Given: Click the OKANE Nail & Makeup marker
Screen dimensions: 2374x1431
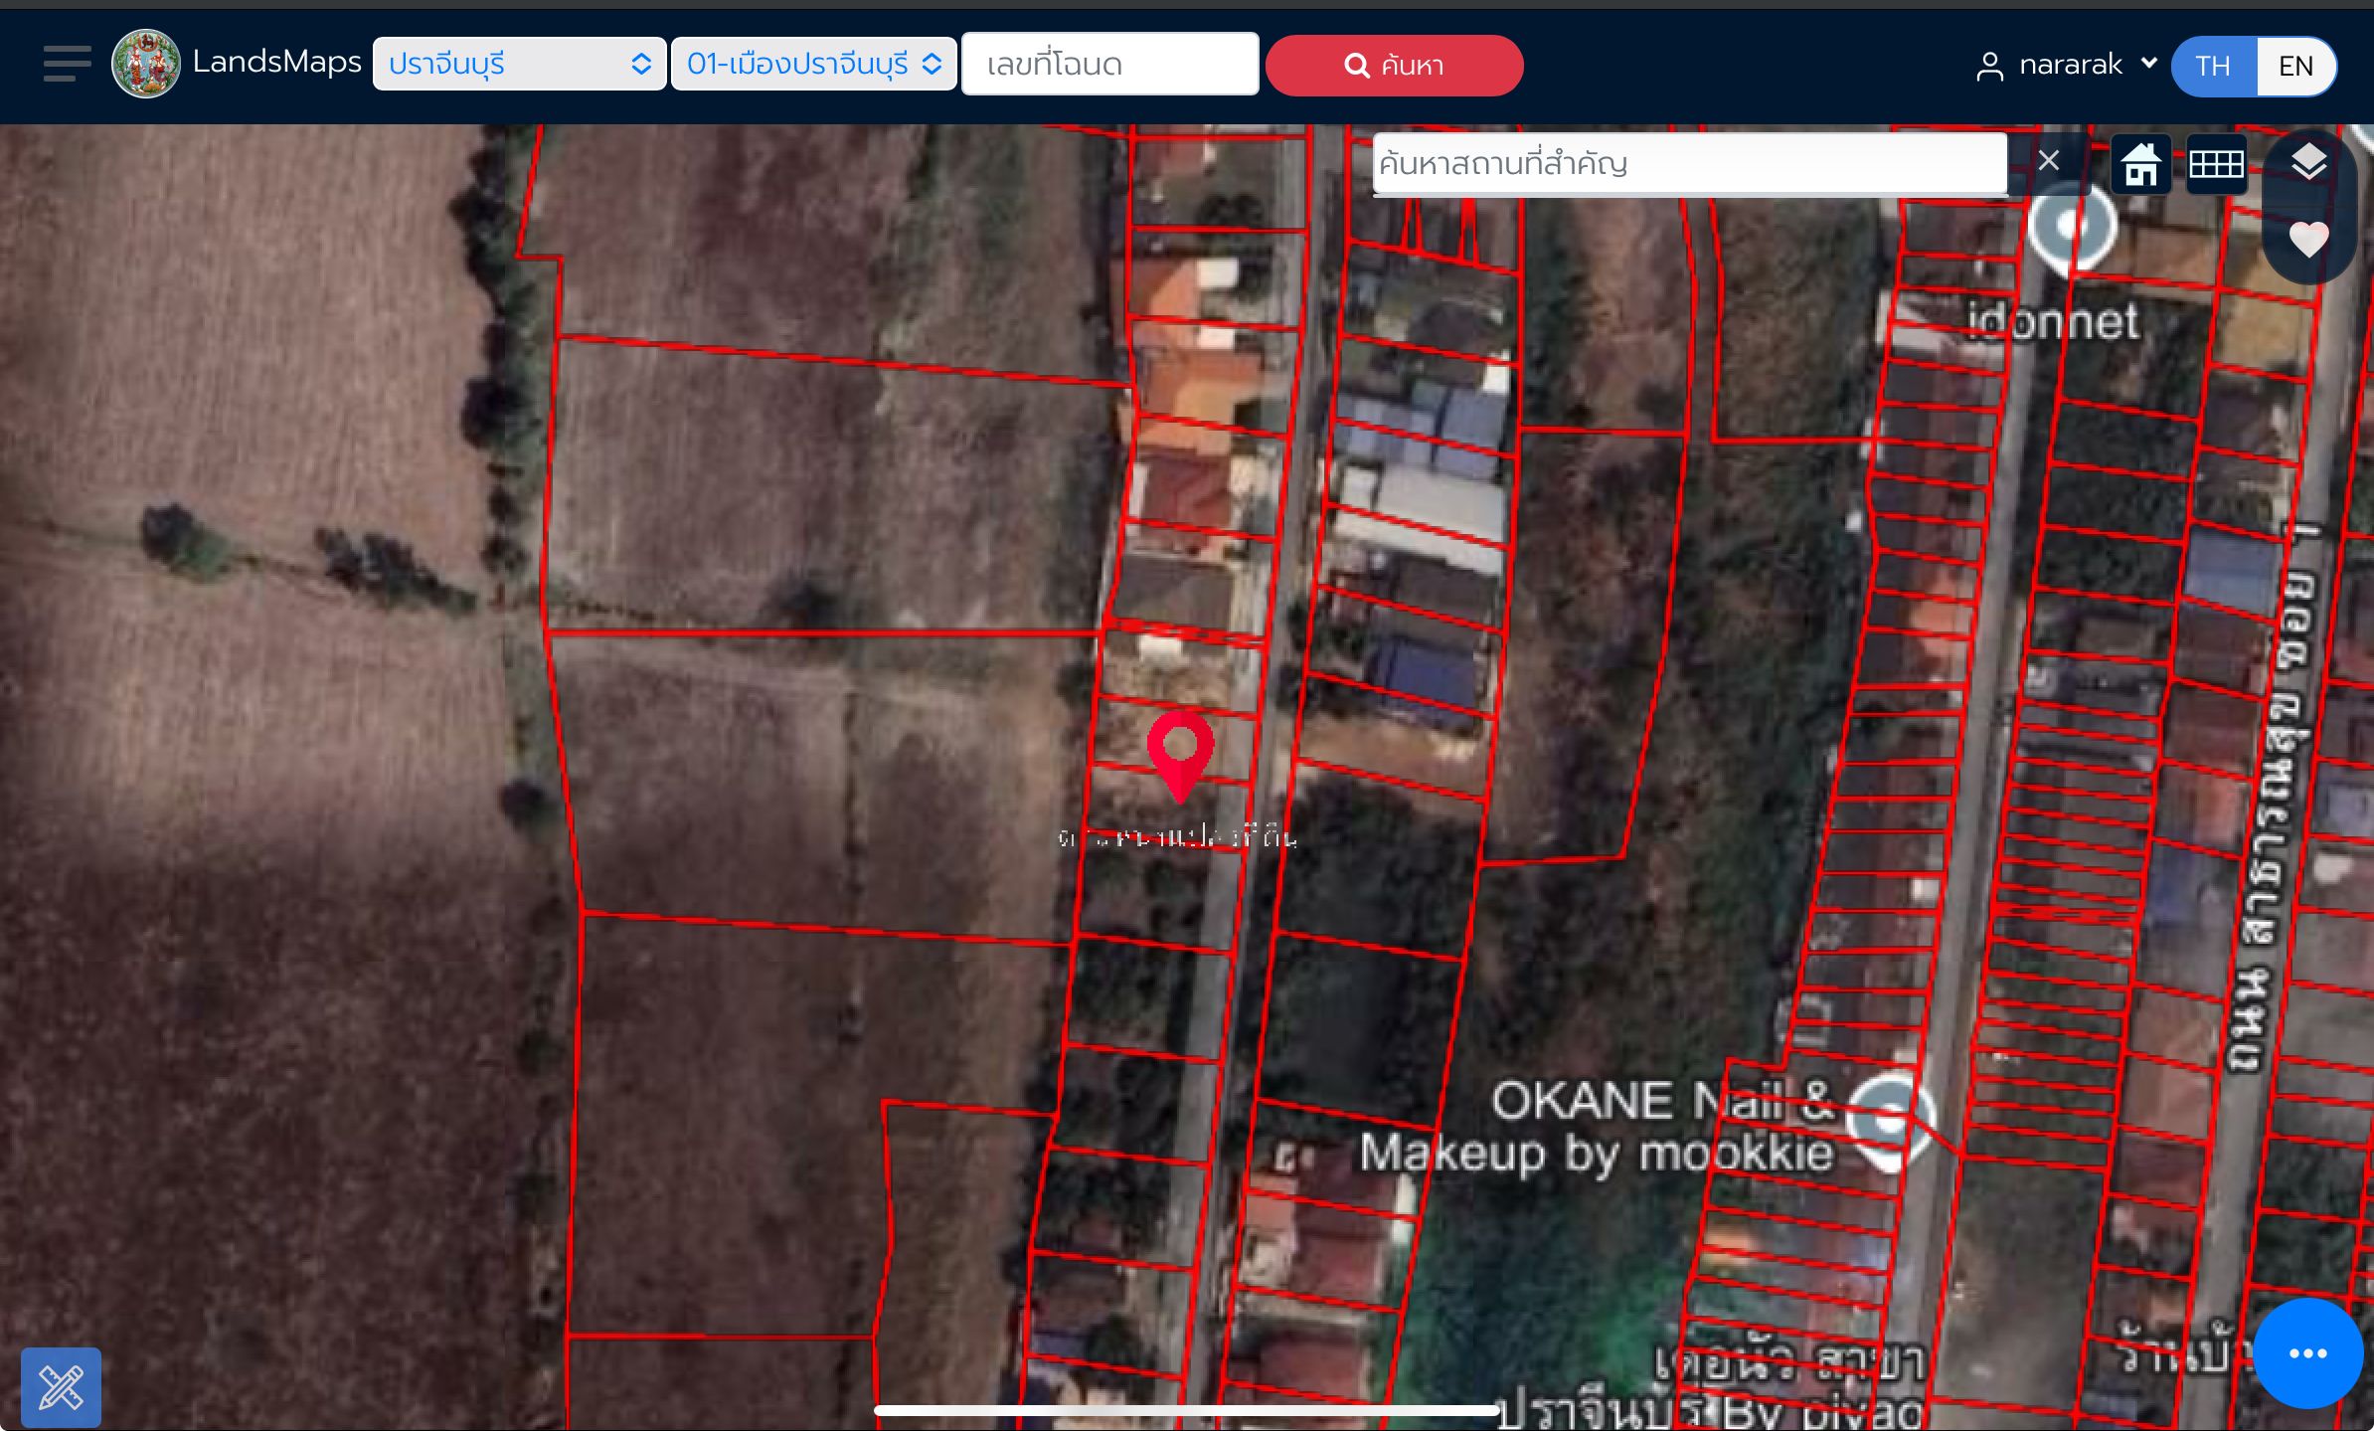Looking at the screenshot, I should pyautogui.click(x=1891, y=1119).
